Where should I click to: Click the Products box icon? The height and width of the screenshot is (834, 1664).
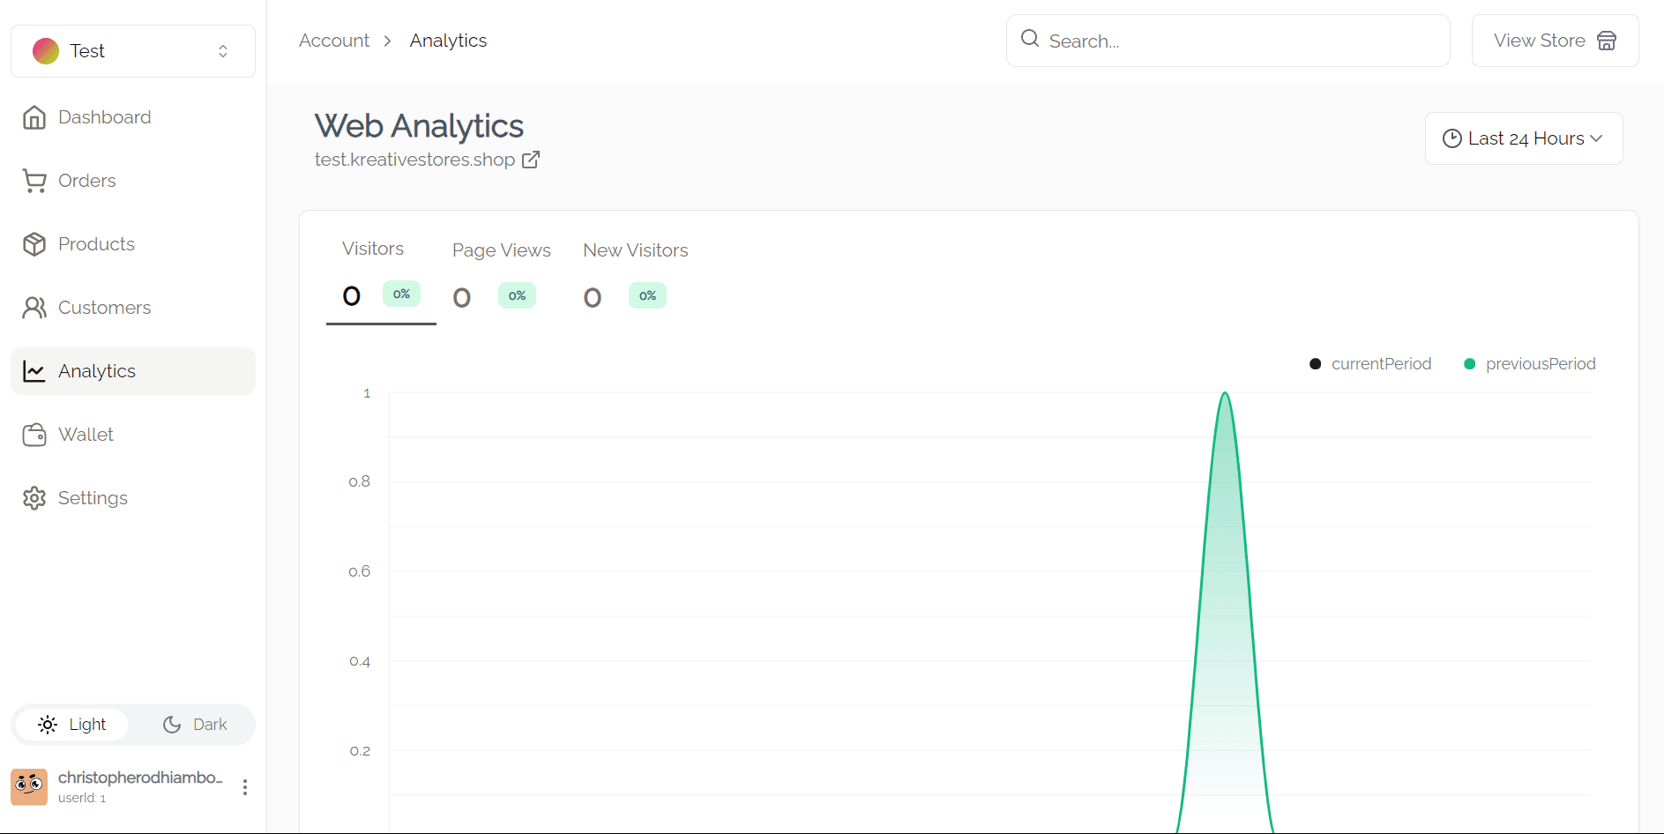(34, 244)
